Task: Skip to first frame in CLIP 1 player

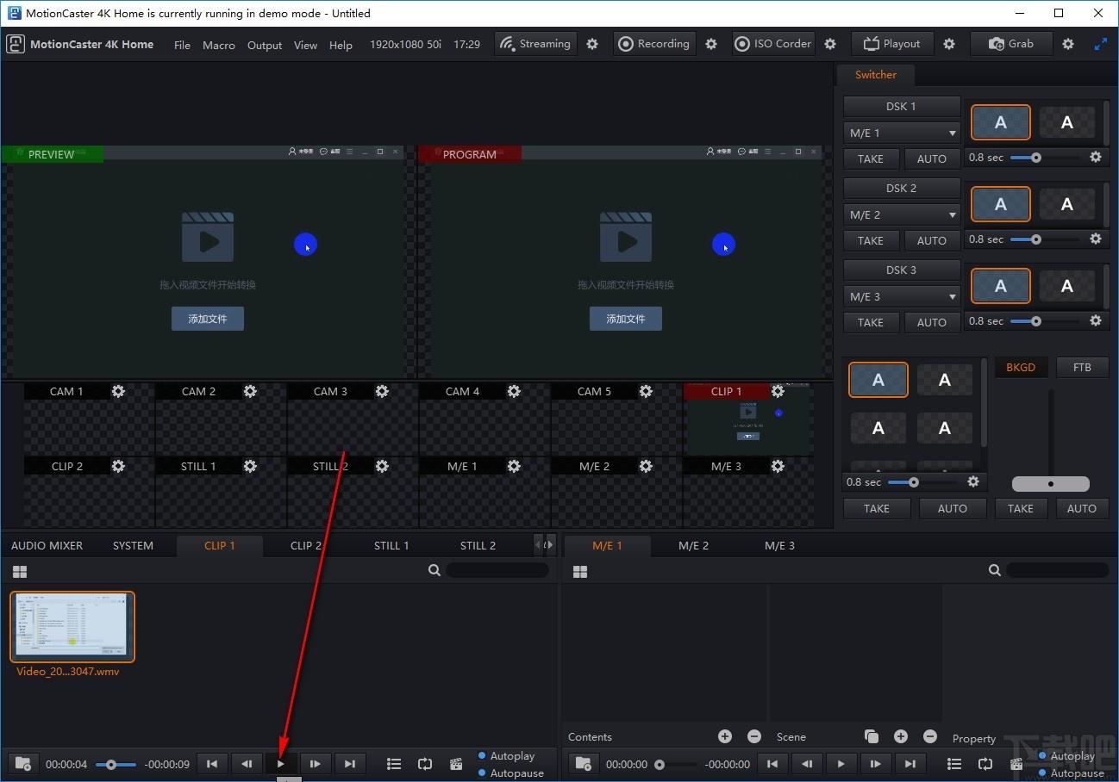Action: pos(212,764)
